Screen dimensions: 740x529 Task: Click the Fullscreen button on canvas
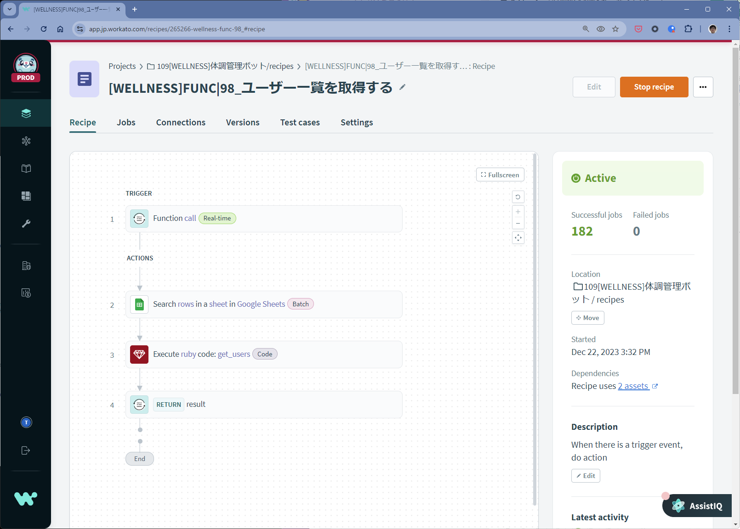tap(500, 175)
